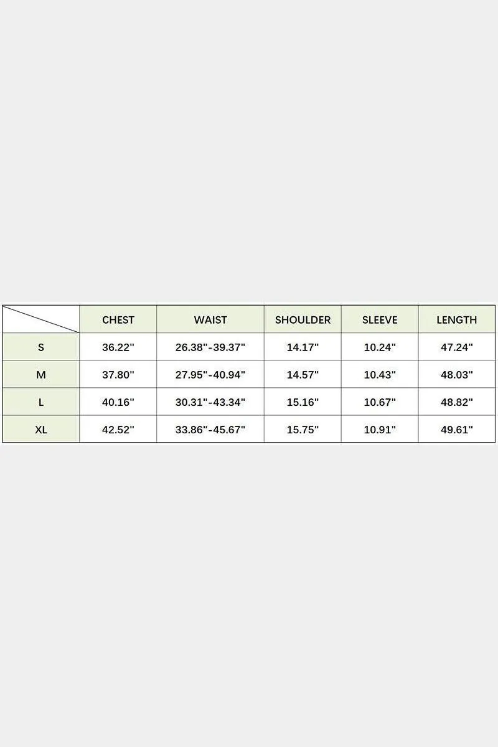Click the diagonal-line corner header cell
This screenshot has height=747, width=498.
[x=41, y=319]
